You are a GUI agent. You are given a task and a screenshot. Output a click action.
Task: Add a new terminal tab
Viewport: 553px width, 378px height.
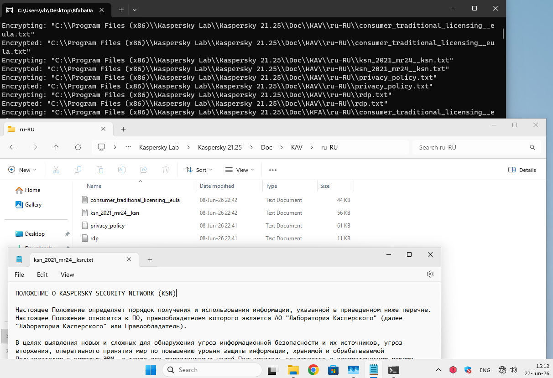point(121,10)
